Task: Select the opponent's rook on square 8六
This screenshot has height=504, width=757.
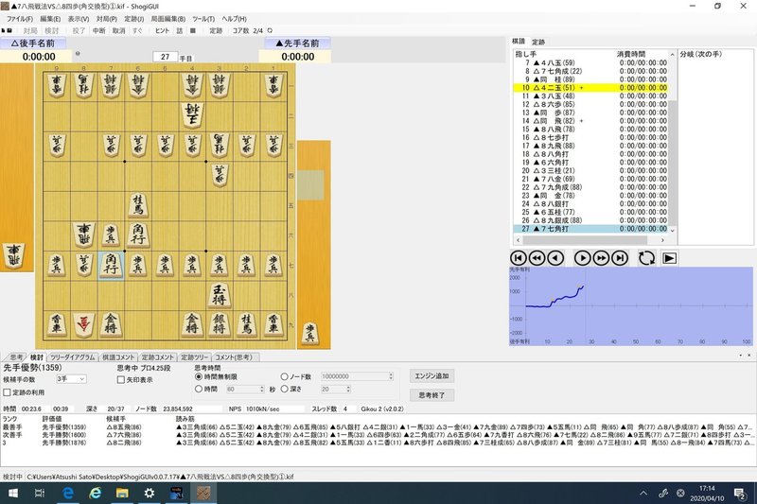Action: point(84,235)
